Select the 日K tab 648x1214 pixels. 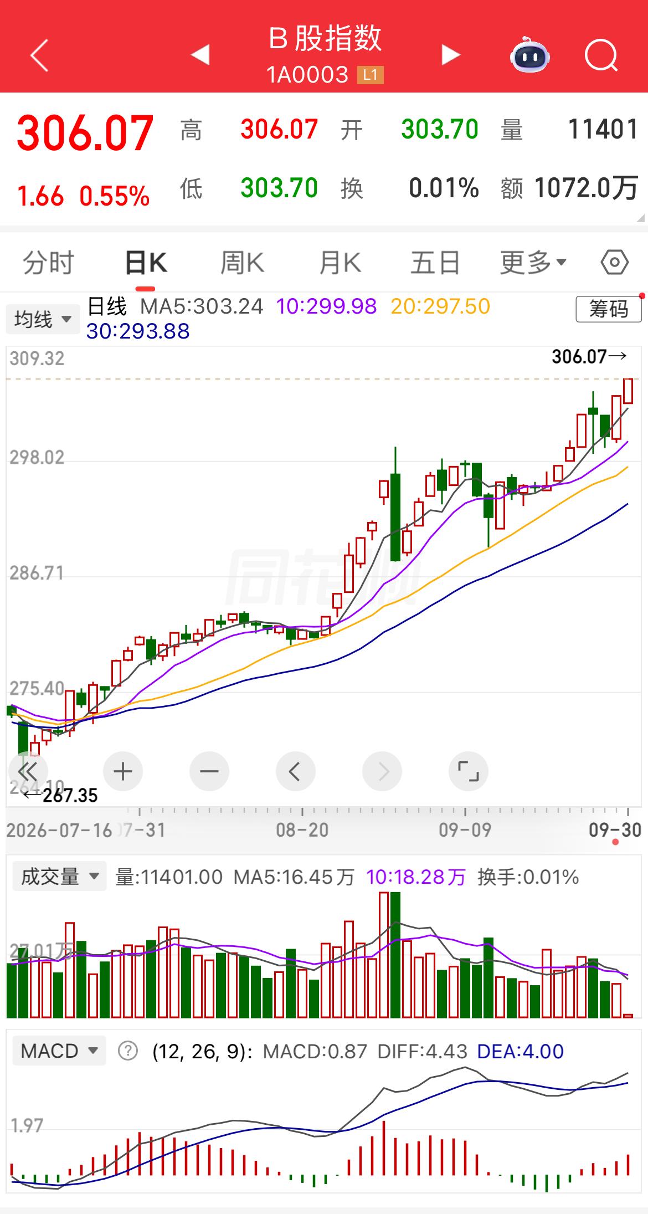click(146, 262)
